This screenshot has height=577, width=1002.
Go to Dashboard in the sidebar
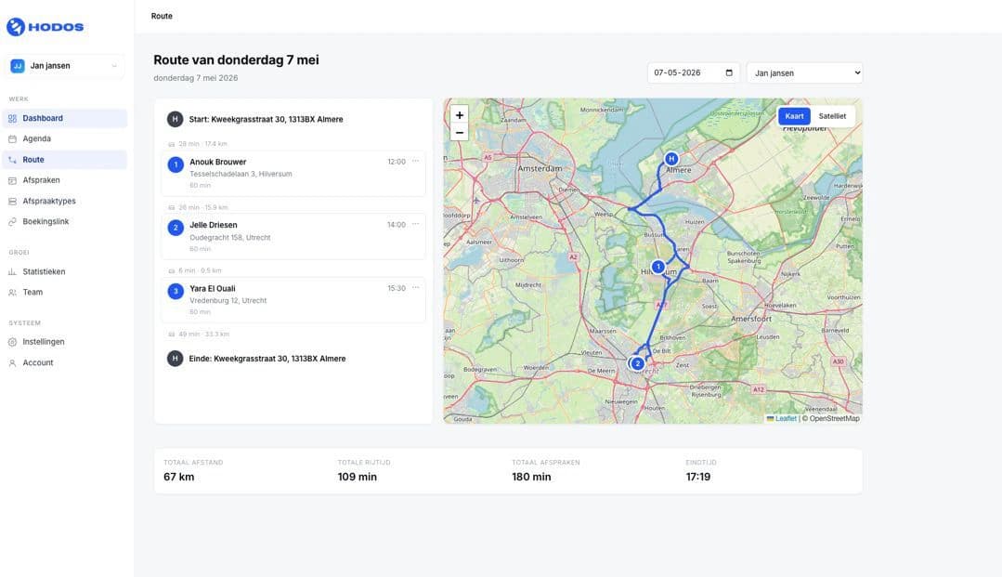point(65,118)
